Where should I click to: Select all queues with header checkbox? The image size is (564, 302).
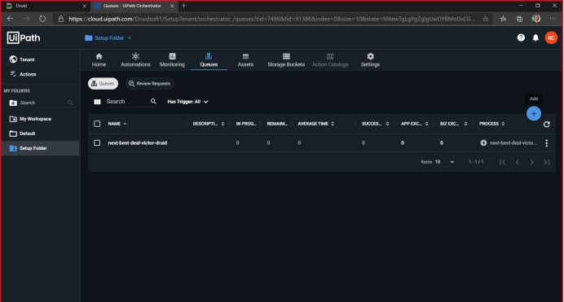pos(97,124)
